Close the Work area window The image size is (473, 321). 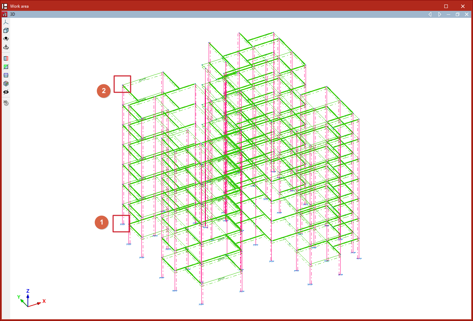tap(463, 6)
